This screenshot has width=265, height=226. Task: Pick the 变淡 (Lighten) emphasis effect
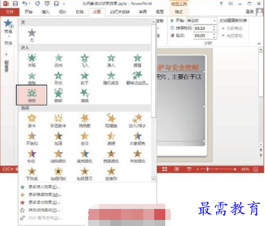(84, 139)
